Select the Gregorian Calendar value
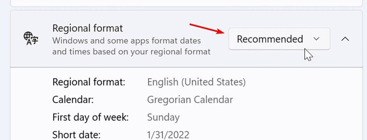The width and height of the screenshot is (367, 140). [190, 100]
